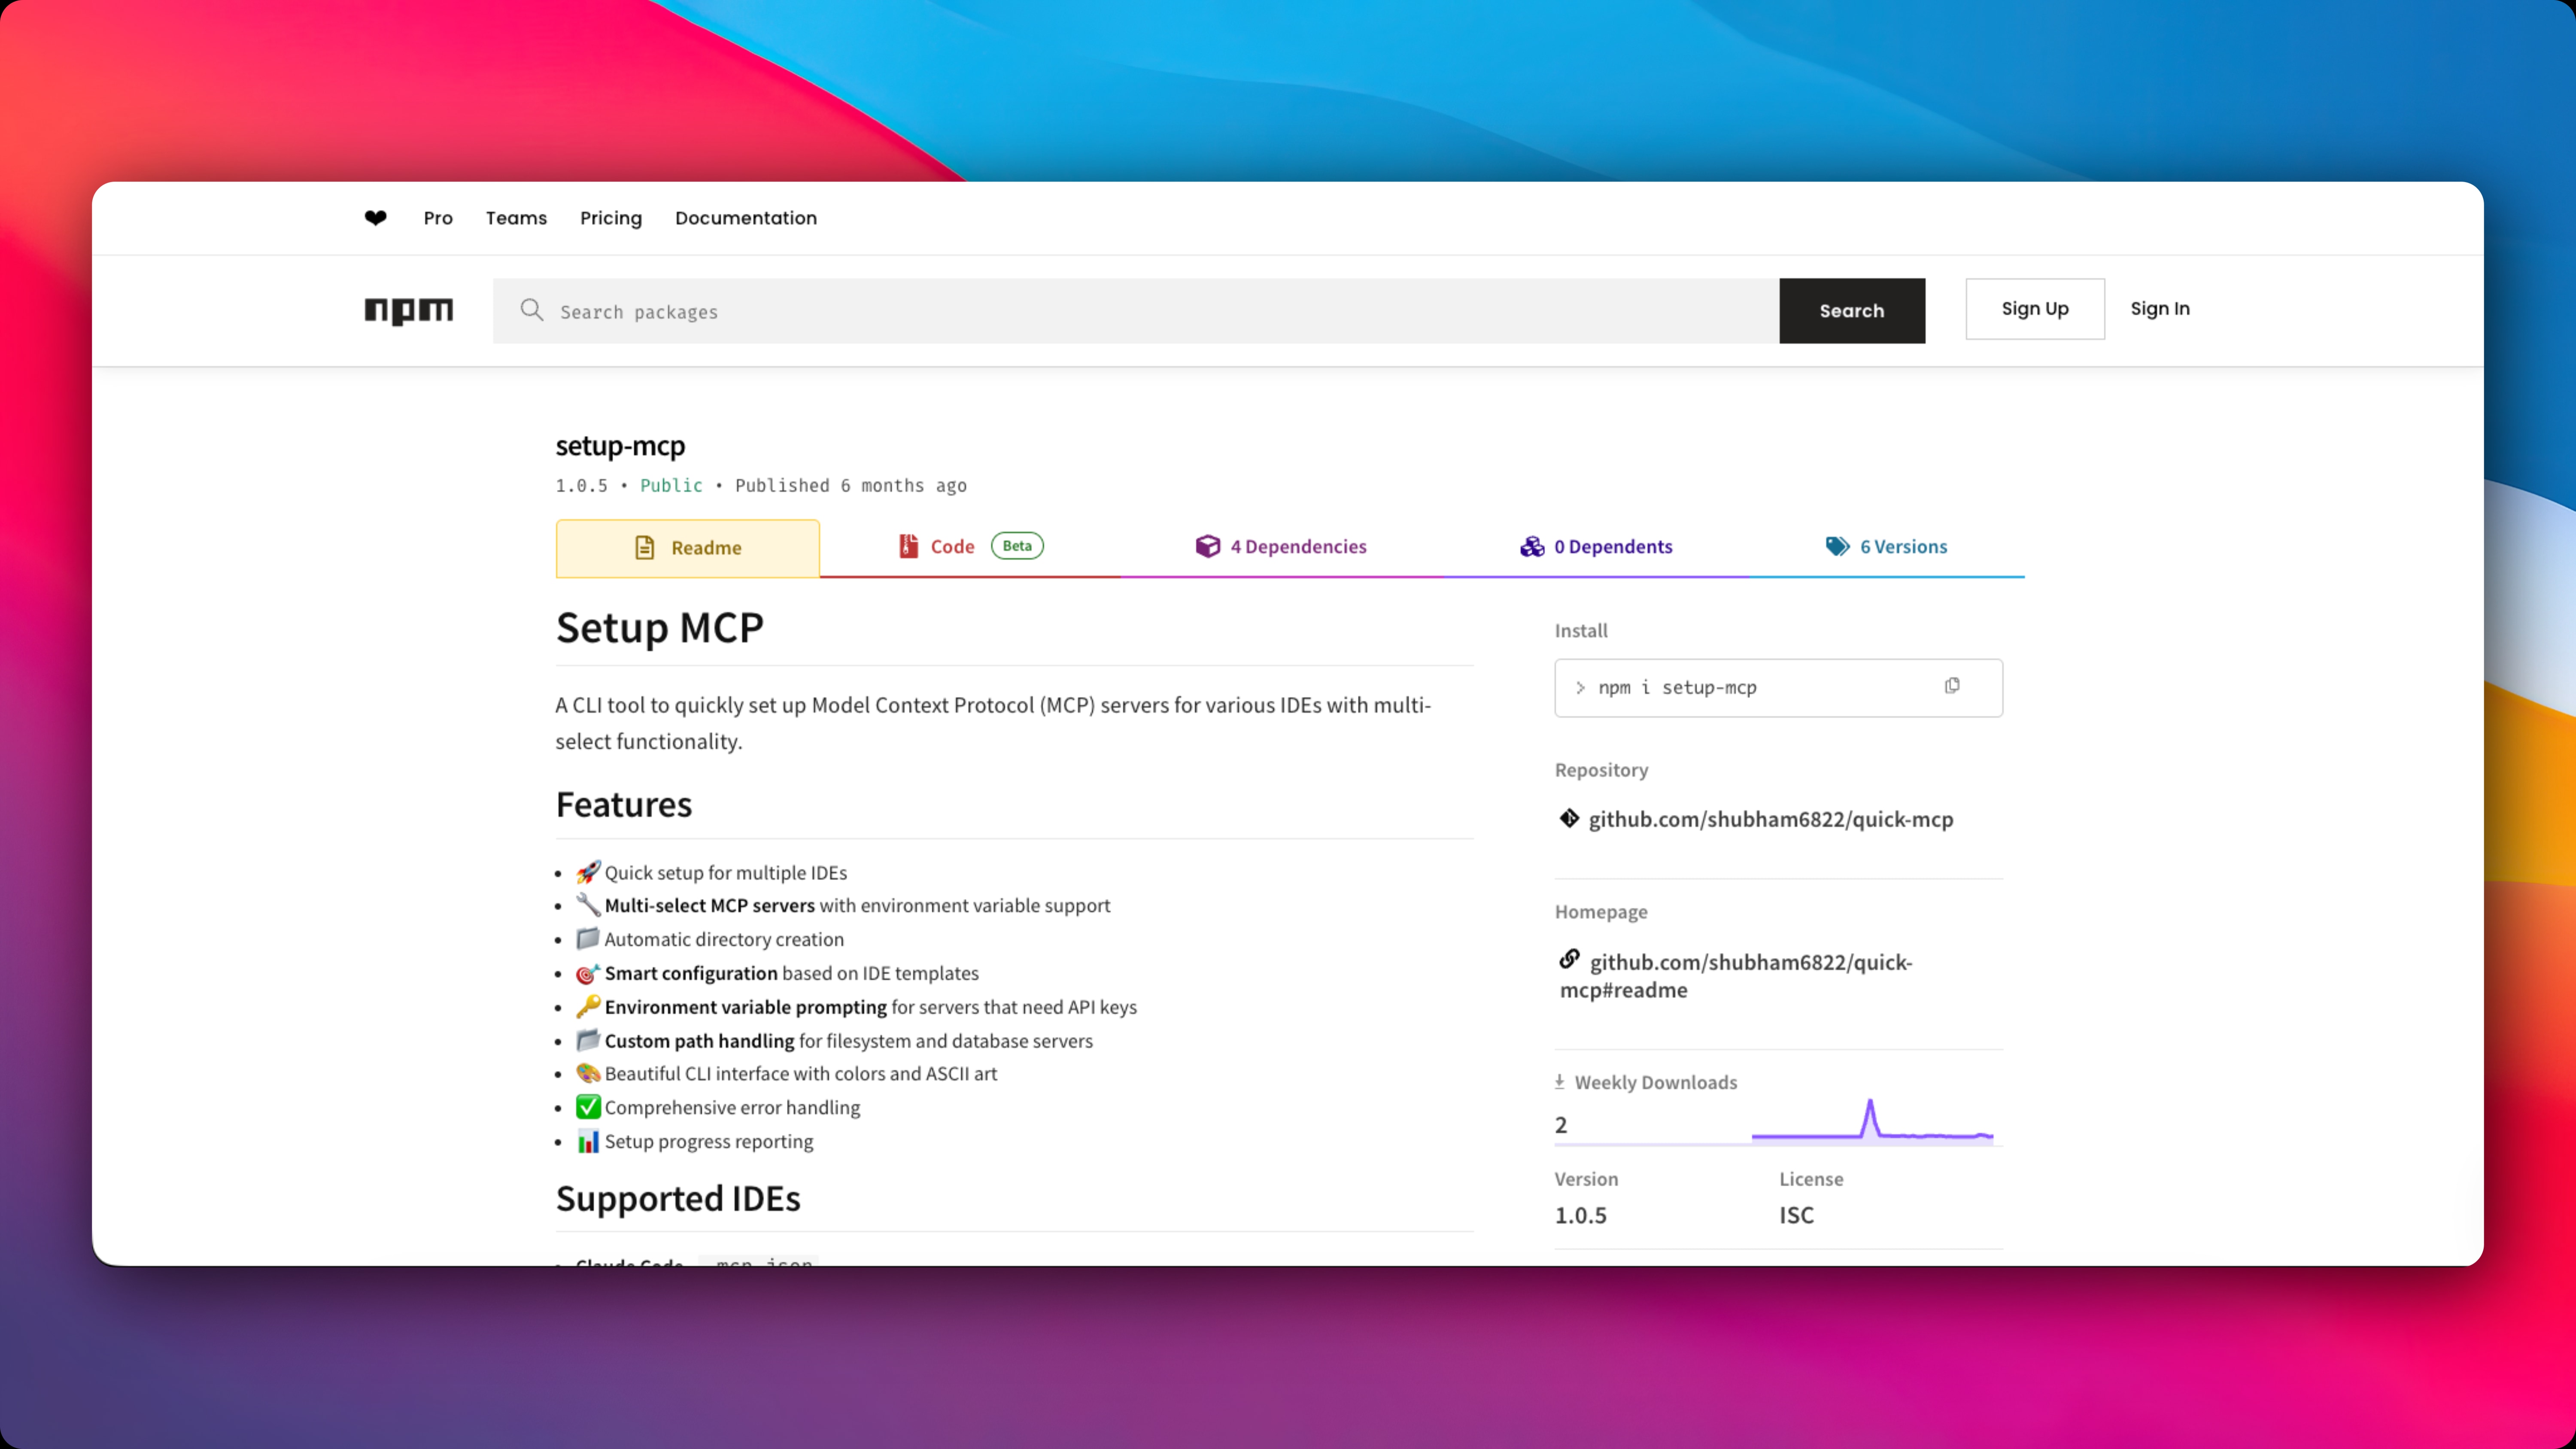The width and height of the screenshot is (2576, 1449).
Task: Click the tag icon on Versions tab
Action: pyautogui.click(x=1837, y=546)
